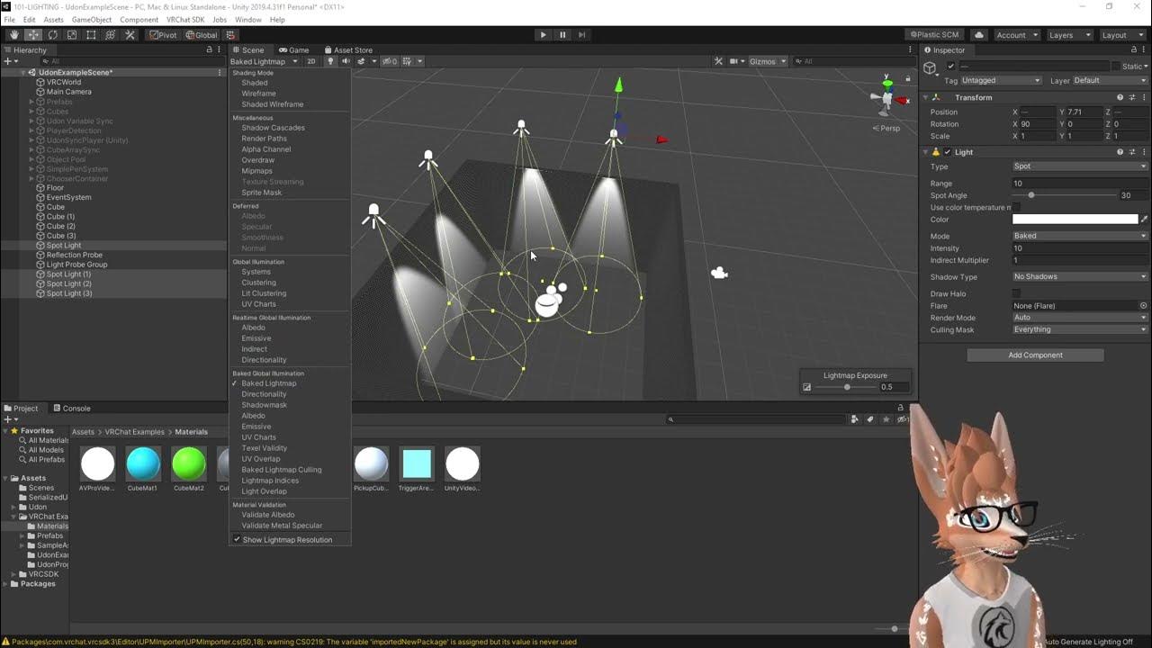Select Spot Light (2) in Hierarchy
Image resolution: width=1152 pixels, height=648 pixels.
(69, 283)
